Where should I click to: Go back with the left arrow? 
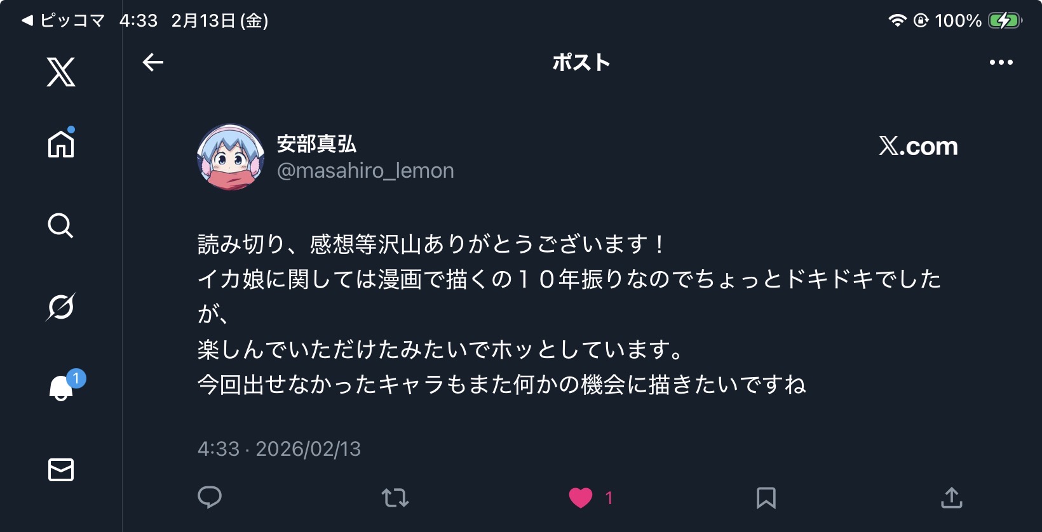coord(153,62)
